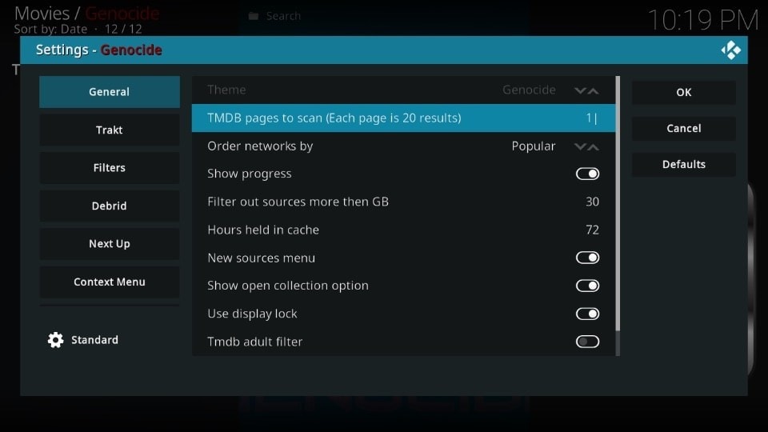768x432 pixels.
Task: Click the Theme setting row
Action: (403, 90)
